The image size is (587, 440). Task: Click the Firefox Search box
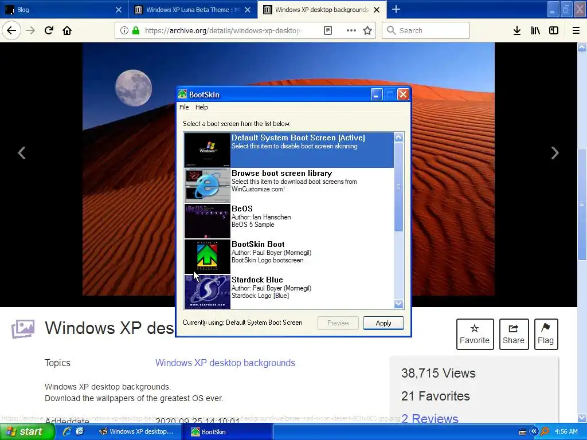(x=425, y=30)
